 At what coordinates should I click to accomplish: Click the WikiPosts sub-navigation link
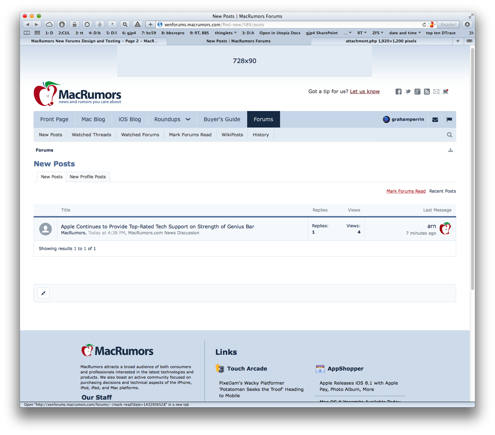[x=232, y=135]
